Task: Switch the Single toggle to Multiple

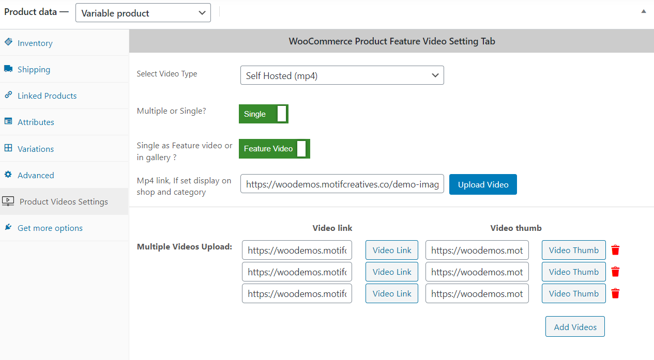Action: 263,114
